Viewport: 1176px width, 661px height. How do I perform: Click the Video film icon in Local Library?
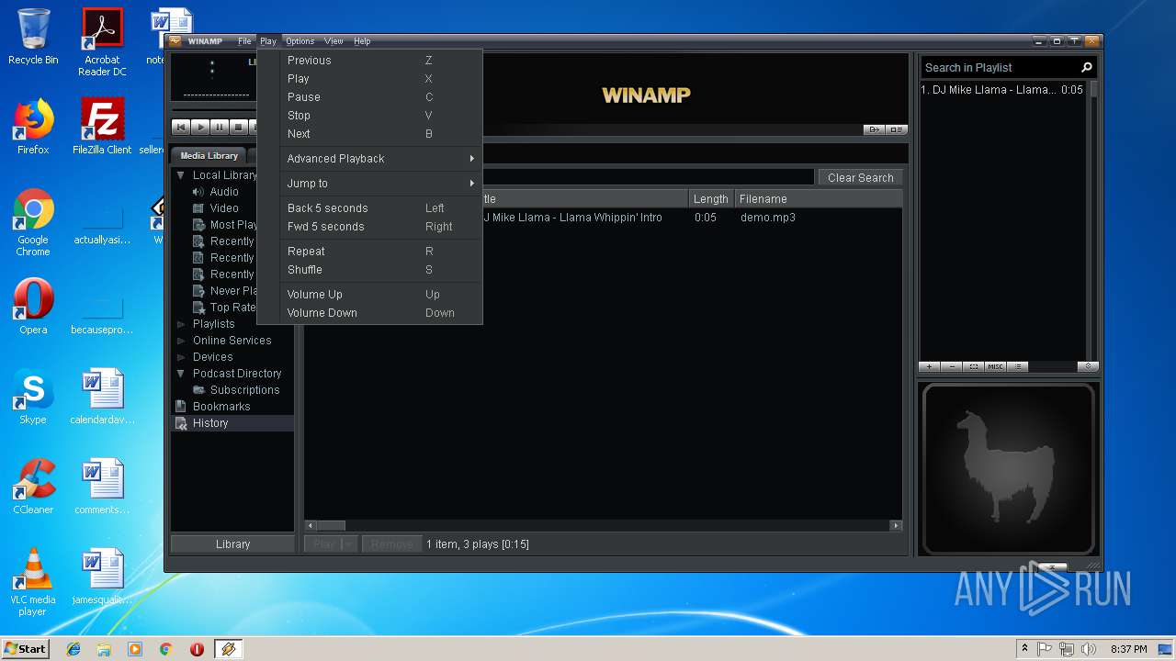pyautogui.click(x=198, y=208)
